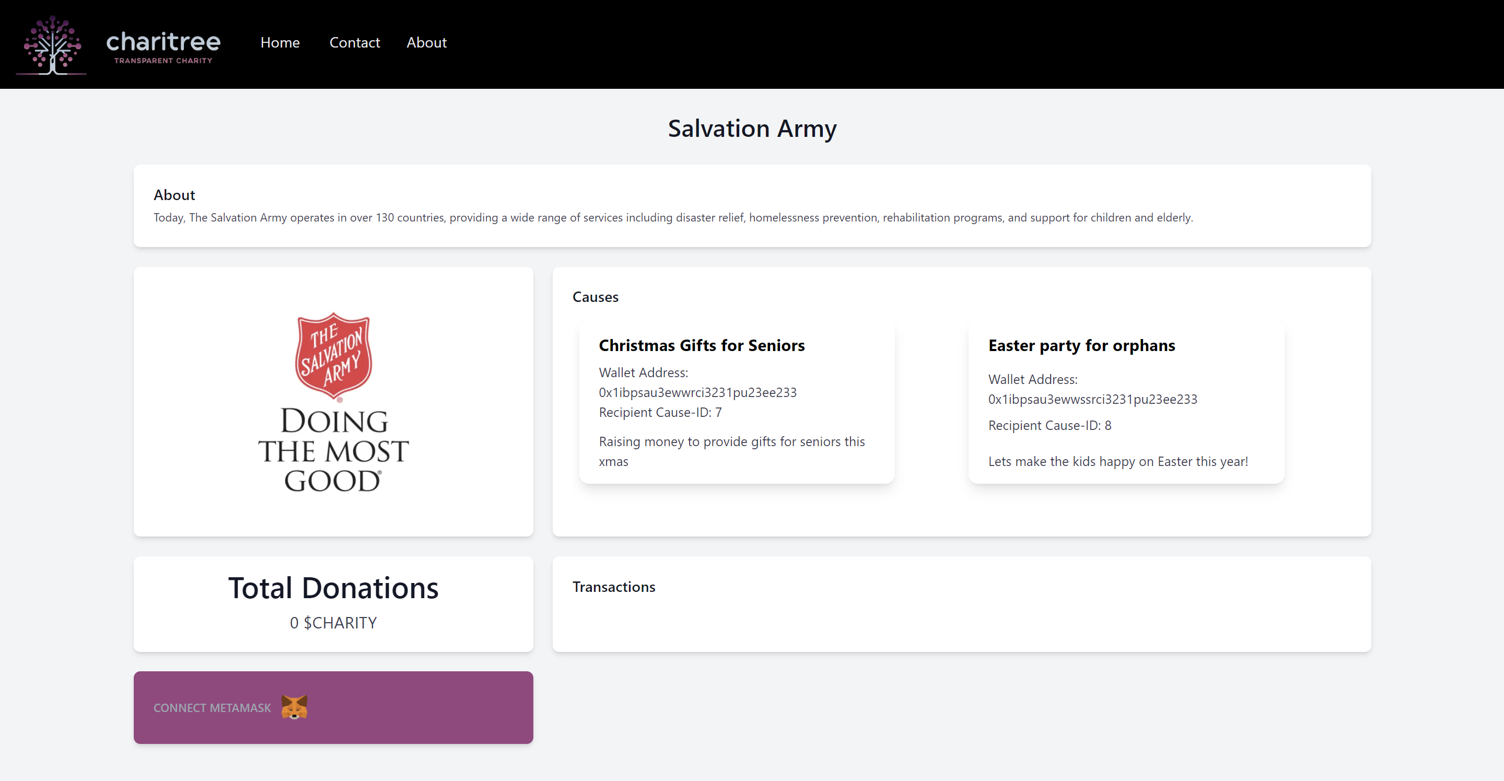Viewport: 1504px width, 781px height.
Task: Go to the About navigation page
Action: (x=426, y=43)
